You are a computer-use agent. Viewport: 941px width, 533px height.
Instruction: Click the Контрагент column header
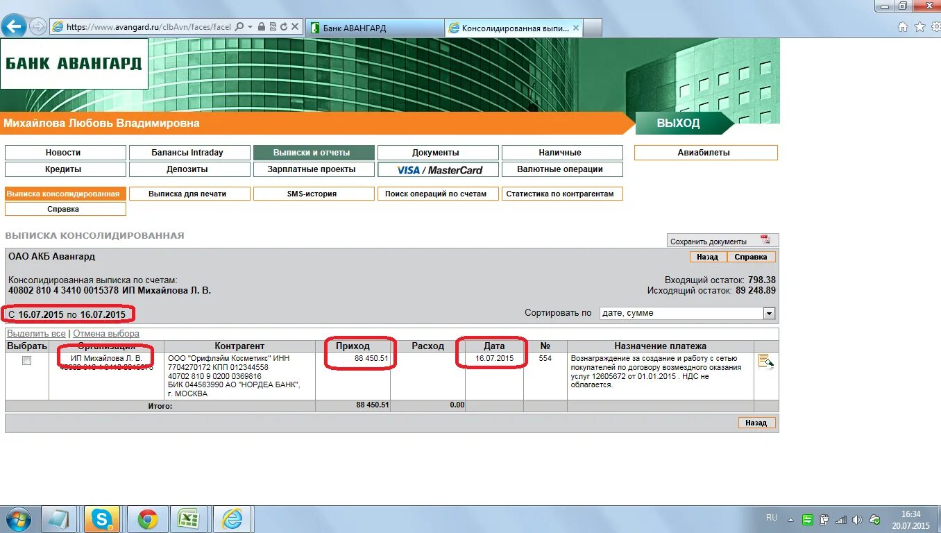(x=239, y=346)
